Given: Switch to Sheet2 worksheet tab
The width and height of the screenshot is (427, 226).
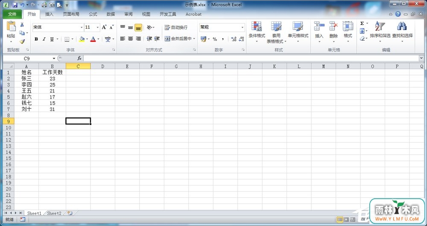Looking at the screenshot, I should click(x=54, y=214).
